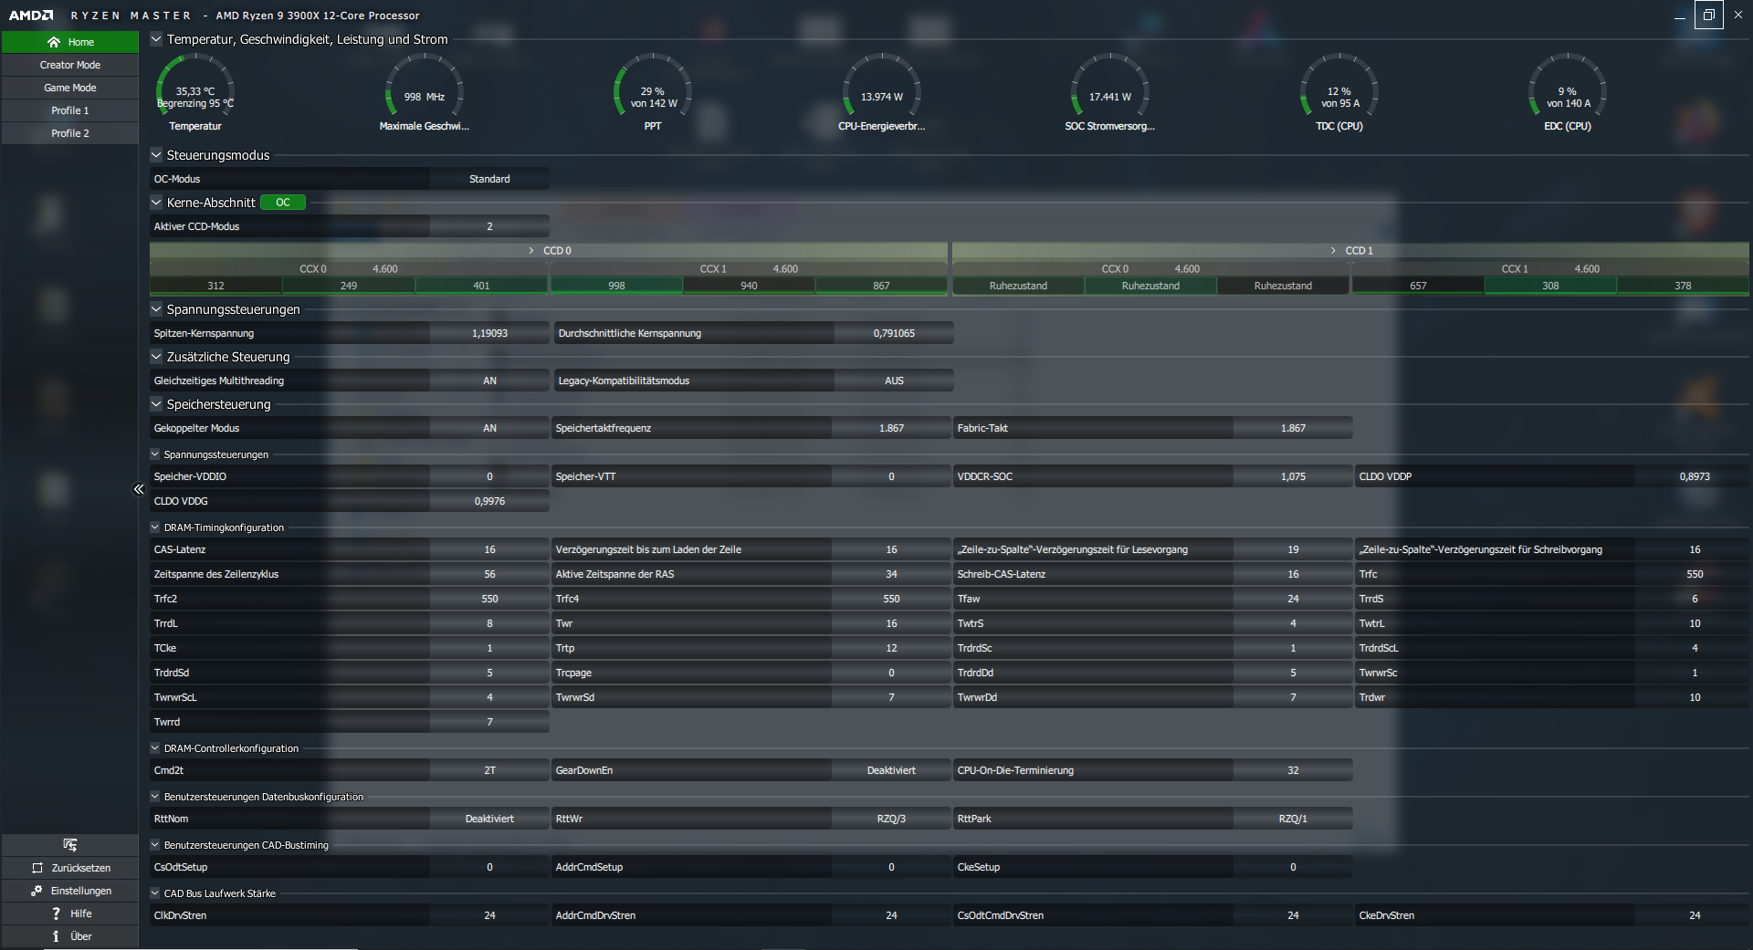Click GearDownEn value Deaktiviert

[891, 770]
